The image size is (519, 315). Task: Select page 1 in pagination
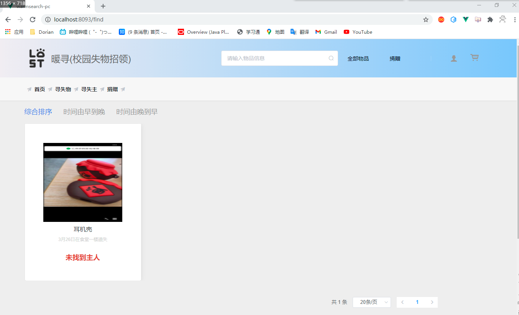417,302
